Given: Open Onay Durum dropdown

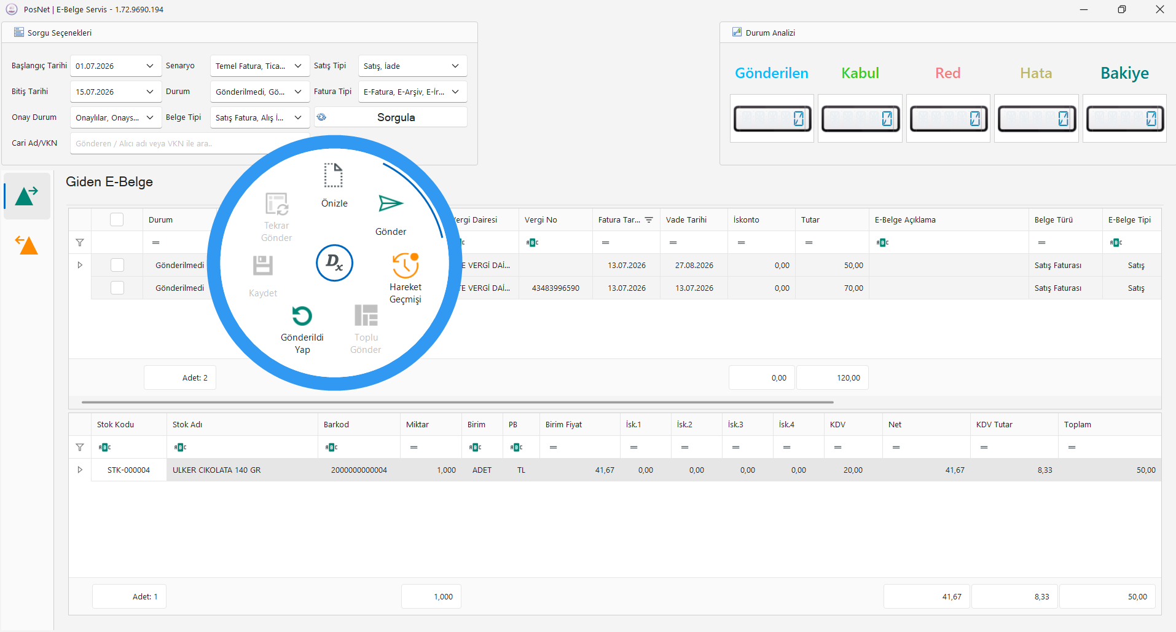Looking at the screenshot, I should [x=150, y=117].
